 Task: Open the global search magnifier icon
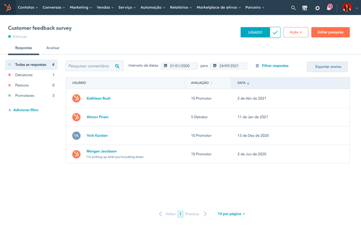[x=293, y=8]
